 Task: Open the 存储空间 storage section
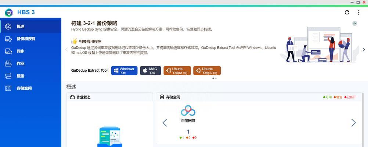(x=30, y=88)
